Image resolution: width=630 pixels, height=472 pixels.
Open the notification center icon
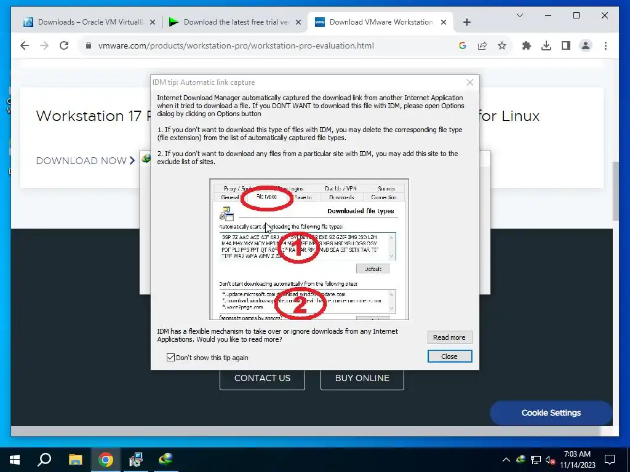610,460
